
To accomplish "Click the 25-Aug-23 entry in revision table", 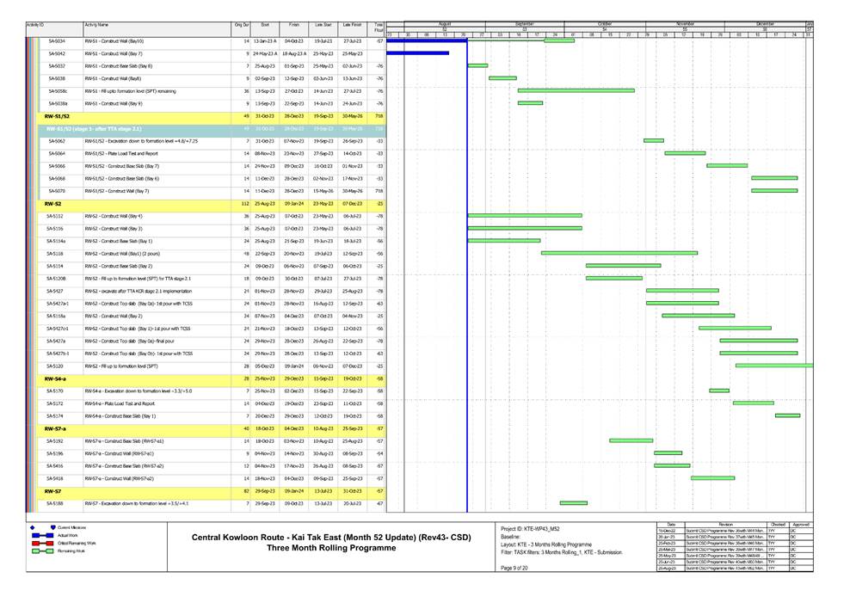I will pyautogui.click(x=667, y=569).
